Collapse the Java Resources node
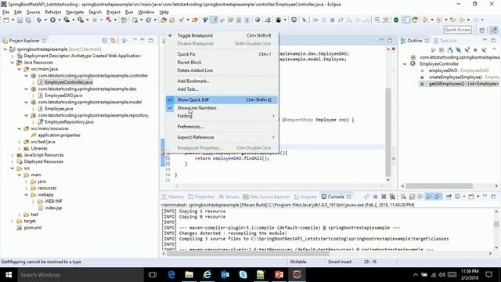 (13, 63)
